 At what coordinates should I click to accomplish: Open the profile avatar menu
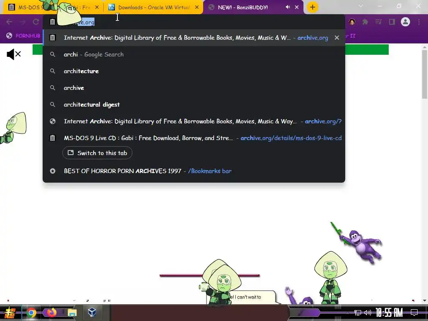coord(405,22)
